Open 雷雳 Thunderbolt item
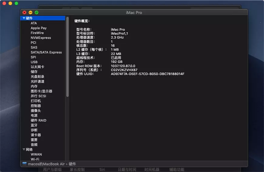This screenshot has width=264, height=172. 34,140
